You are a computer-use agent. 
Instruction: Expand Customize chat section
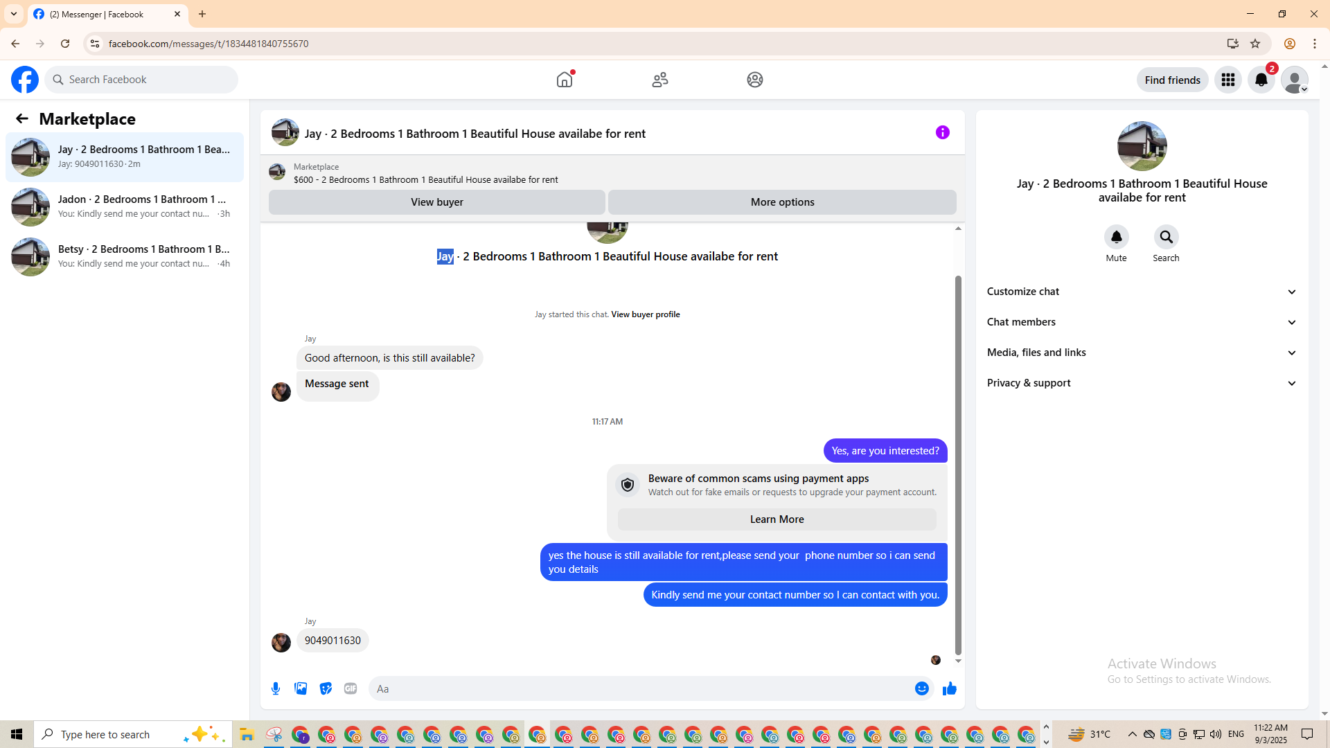pos(1142,292)
